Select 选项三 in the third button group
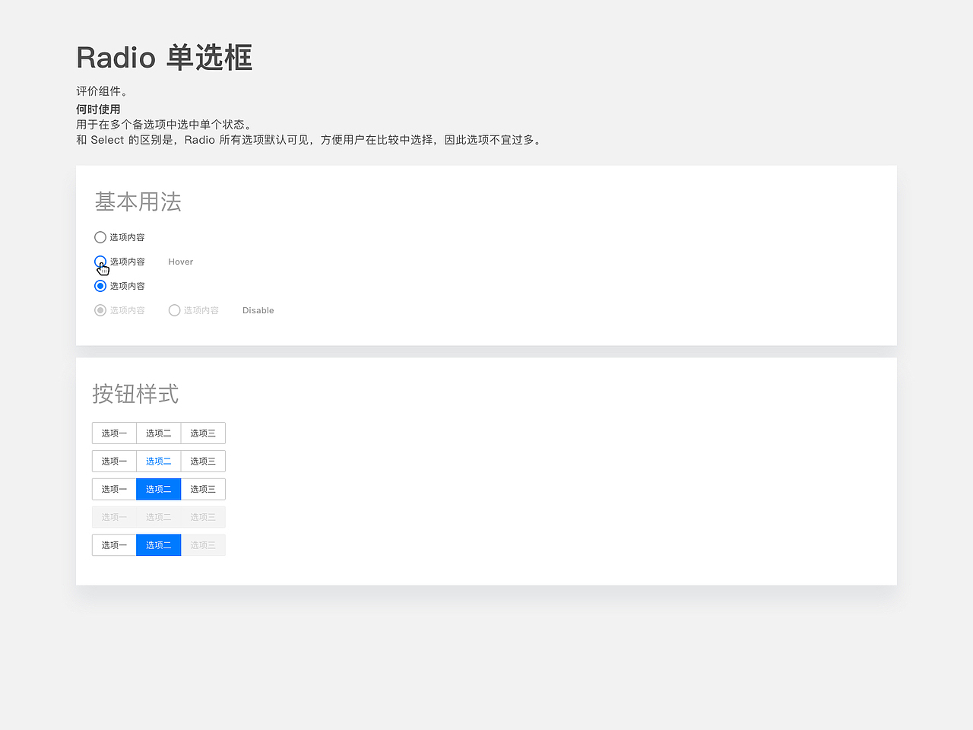This screenshot has width=973, height=730. click(202, 489)
